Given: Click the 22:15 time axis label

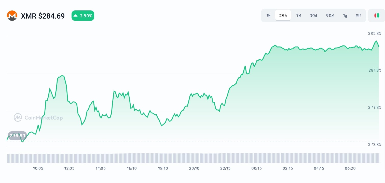Looking at the screenshot, I should (x=225, y=168).
